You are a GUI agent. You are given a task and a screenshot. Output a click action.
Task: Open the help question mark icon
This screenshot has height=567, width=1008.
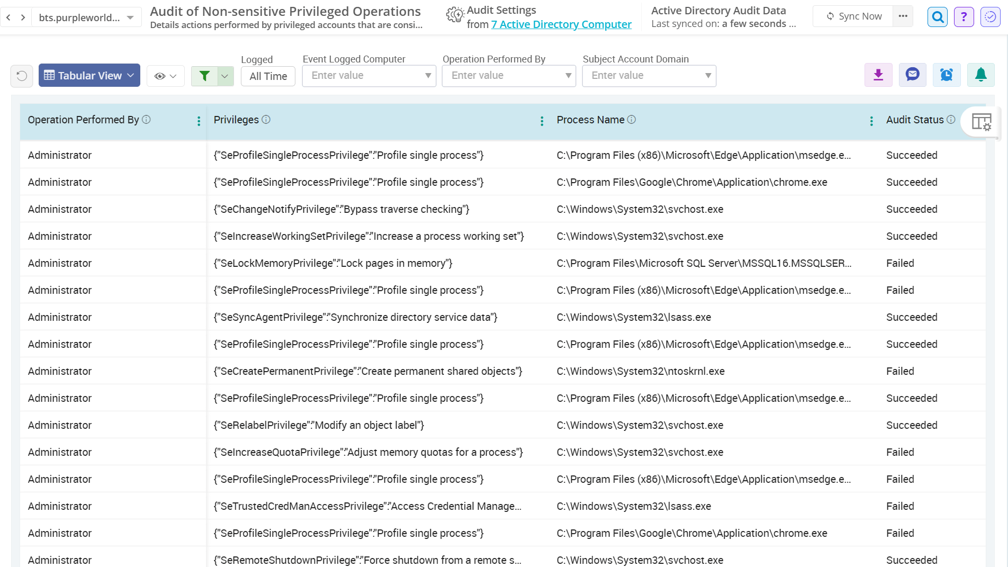964,17
